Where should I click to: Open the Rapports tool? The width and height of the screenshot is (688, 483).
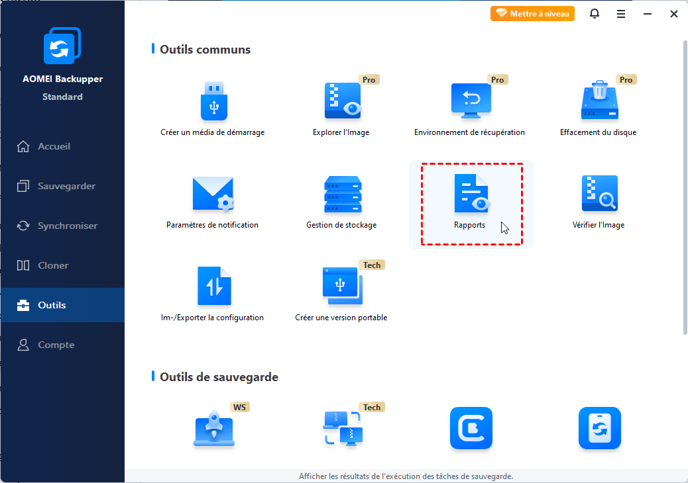(471, 202)
